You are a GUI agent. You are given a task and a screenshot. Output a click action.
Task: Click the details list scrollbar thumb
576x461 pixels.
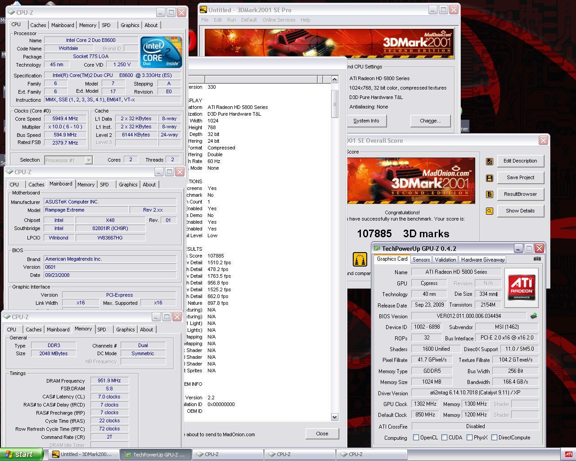coord(334,104)
